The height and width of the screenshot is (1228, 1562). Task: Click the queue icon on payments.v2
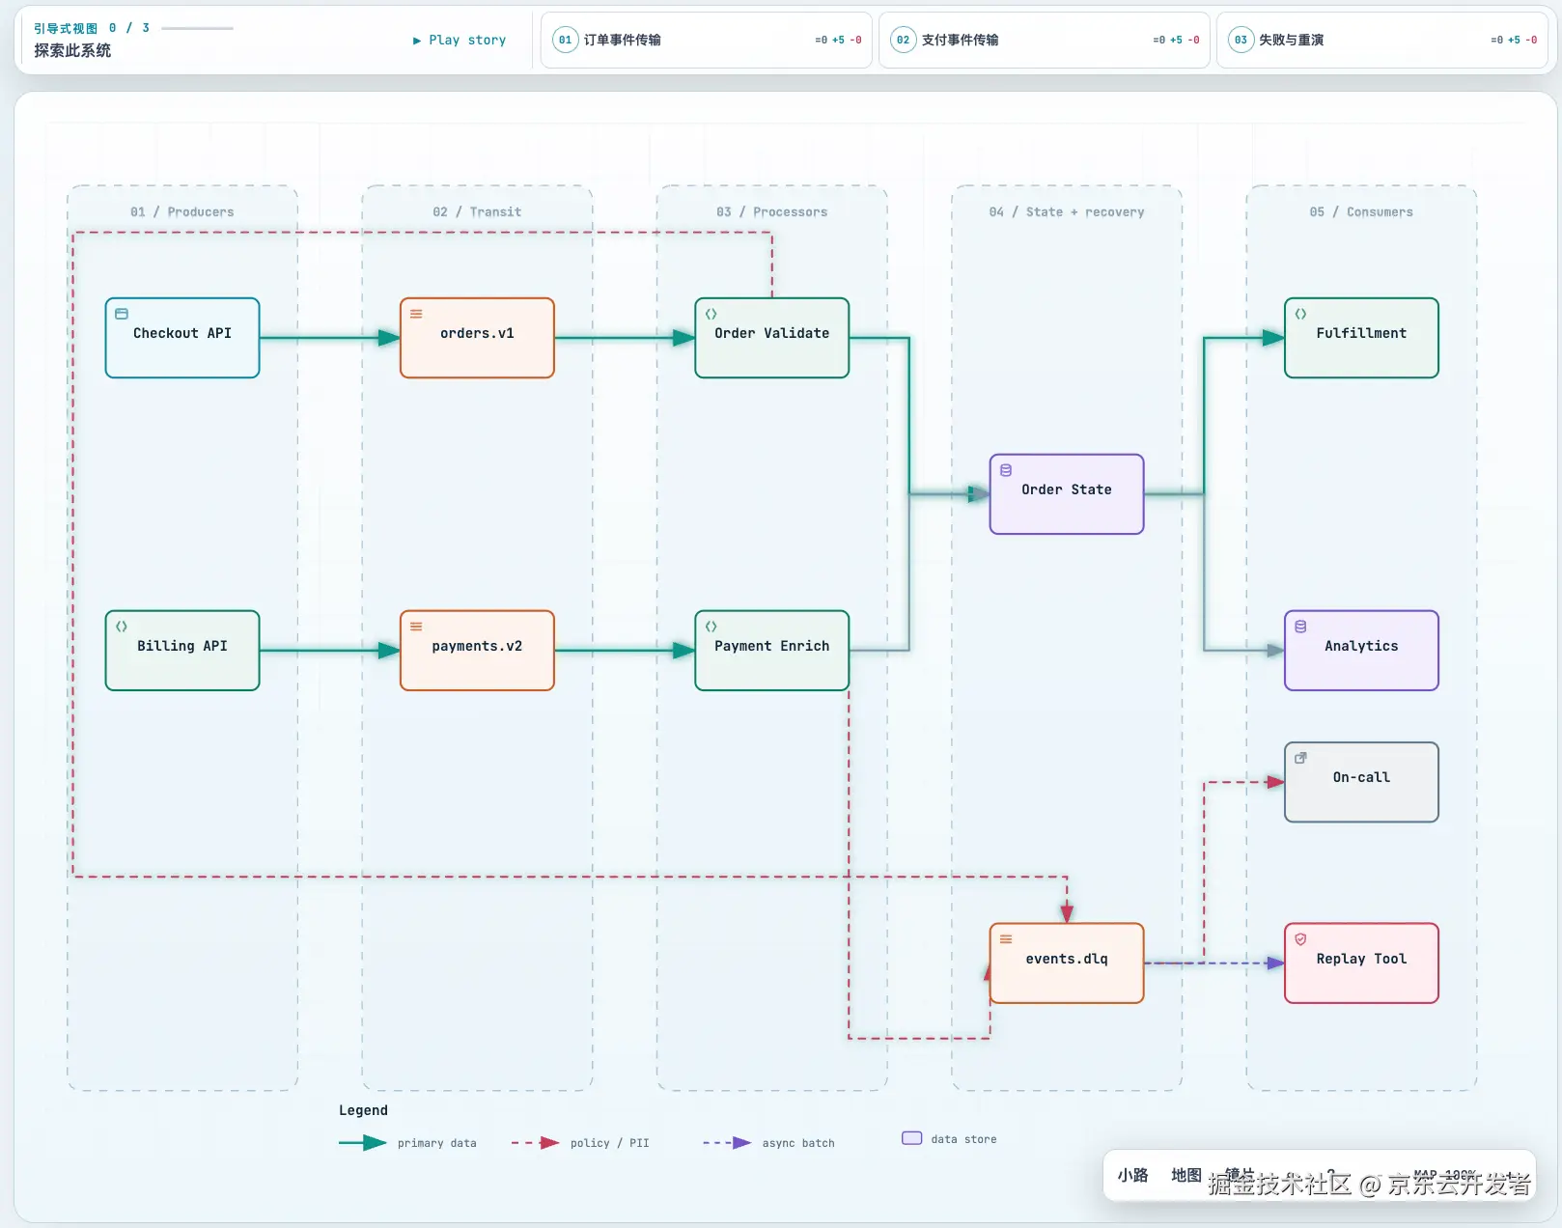pyautogui.click(x=416, y=627)
